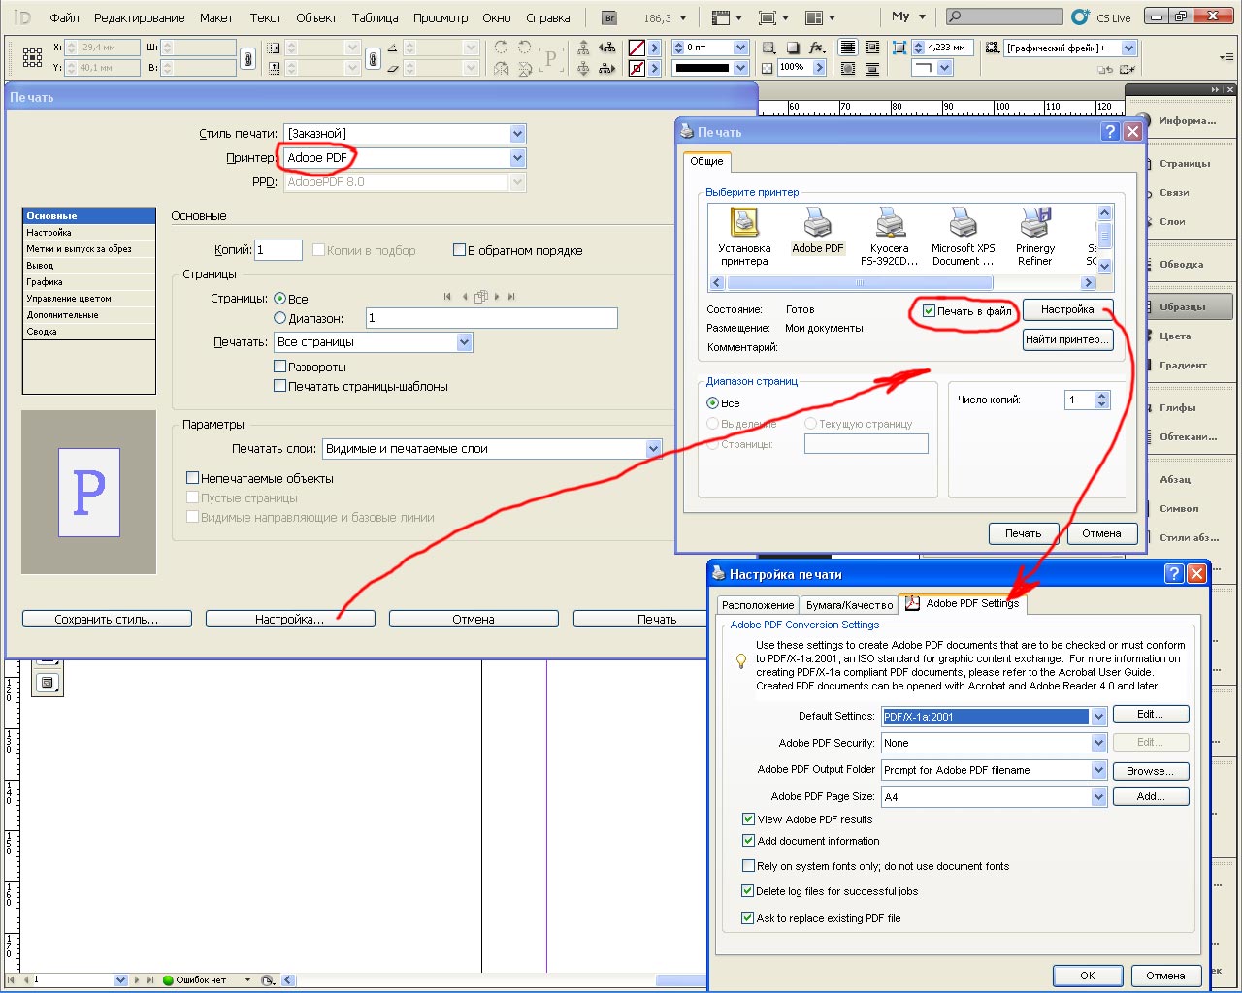
Task: Expand the Default Settings PDF/X-1a:2001 dropdown
Action: click(1098, 717)
